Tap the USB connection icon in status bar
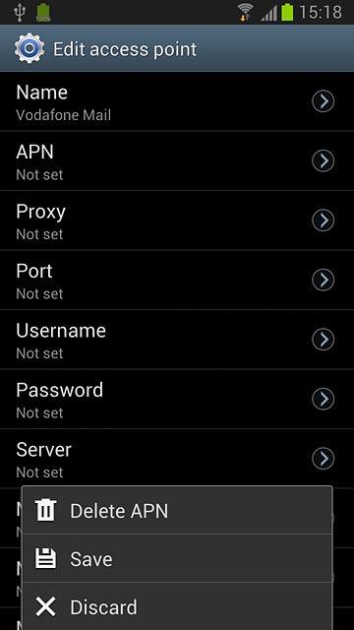 (x=19, y=12)
